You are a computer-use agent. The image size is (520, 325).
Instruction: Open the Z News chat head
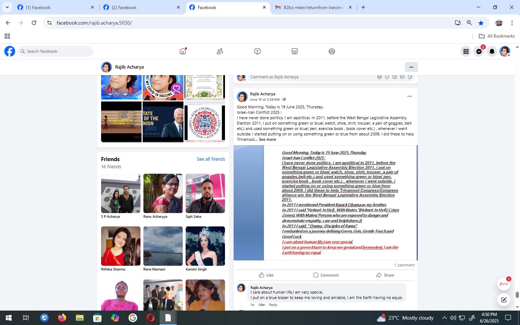coord(504,284)
